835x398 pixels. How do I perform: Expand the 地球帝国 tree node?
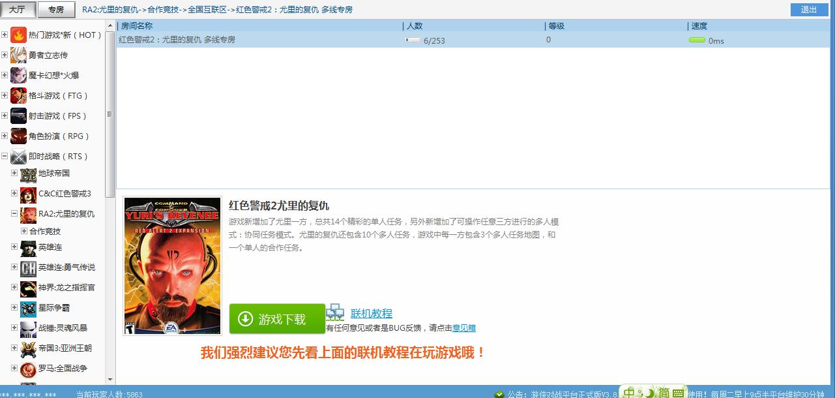tap(14, 174)
